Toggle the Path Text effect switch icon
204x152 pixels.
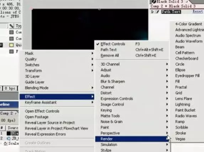click(x=157, y=12)
